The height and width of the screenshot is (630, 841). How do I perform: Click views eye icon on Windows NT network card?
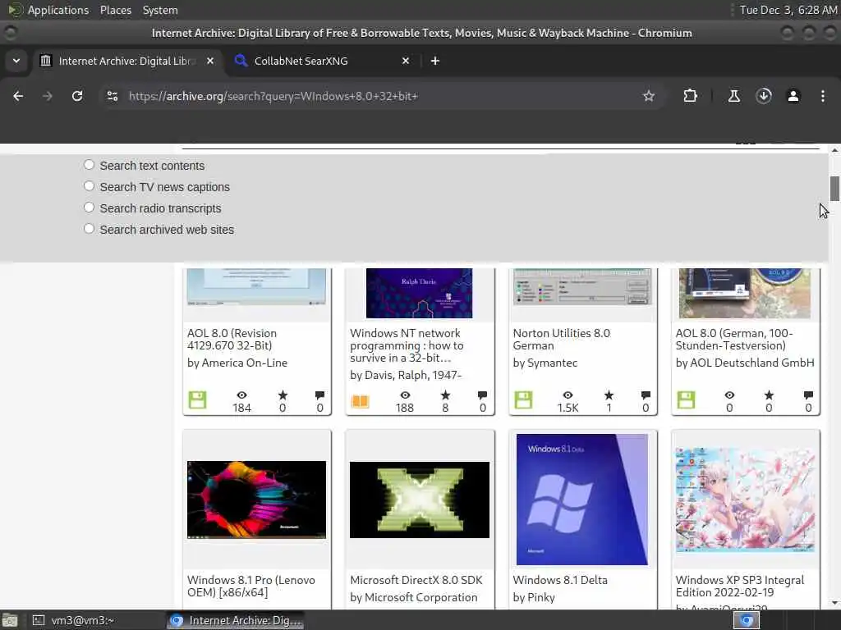point(405,395)
